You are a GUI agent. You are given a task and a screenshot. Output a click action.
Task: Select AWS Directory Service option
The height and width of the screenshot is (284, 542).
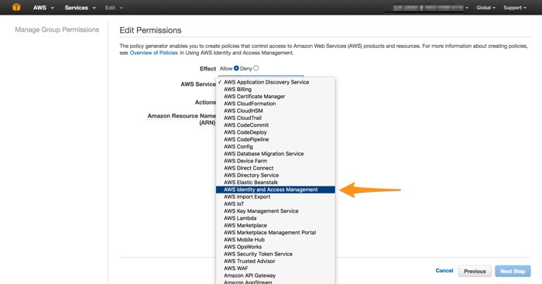[276, 175]
